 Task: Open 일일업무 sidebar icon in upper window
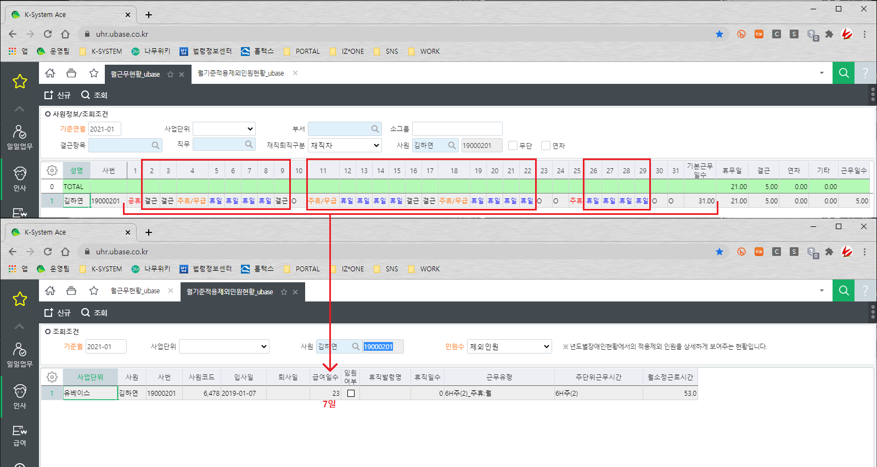(20, 137)
